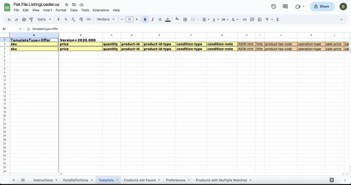Open the Extensions menu
351x185 pixels.
click(x=101, y=10)
